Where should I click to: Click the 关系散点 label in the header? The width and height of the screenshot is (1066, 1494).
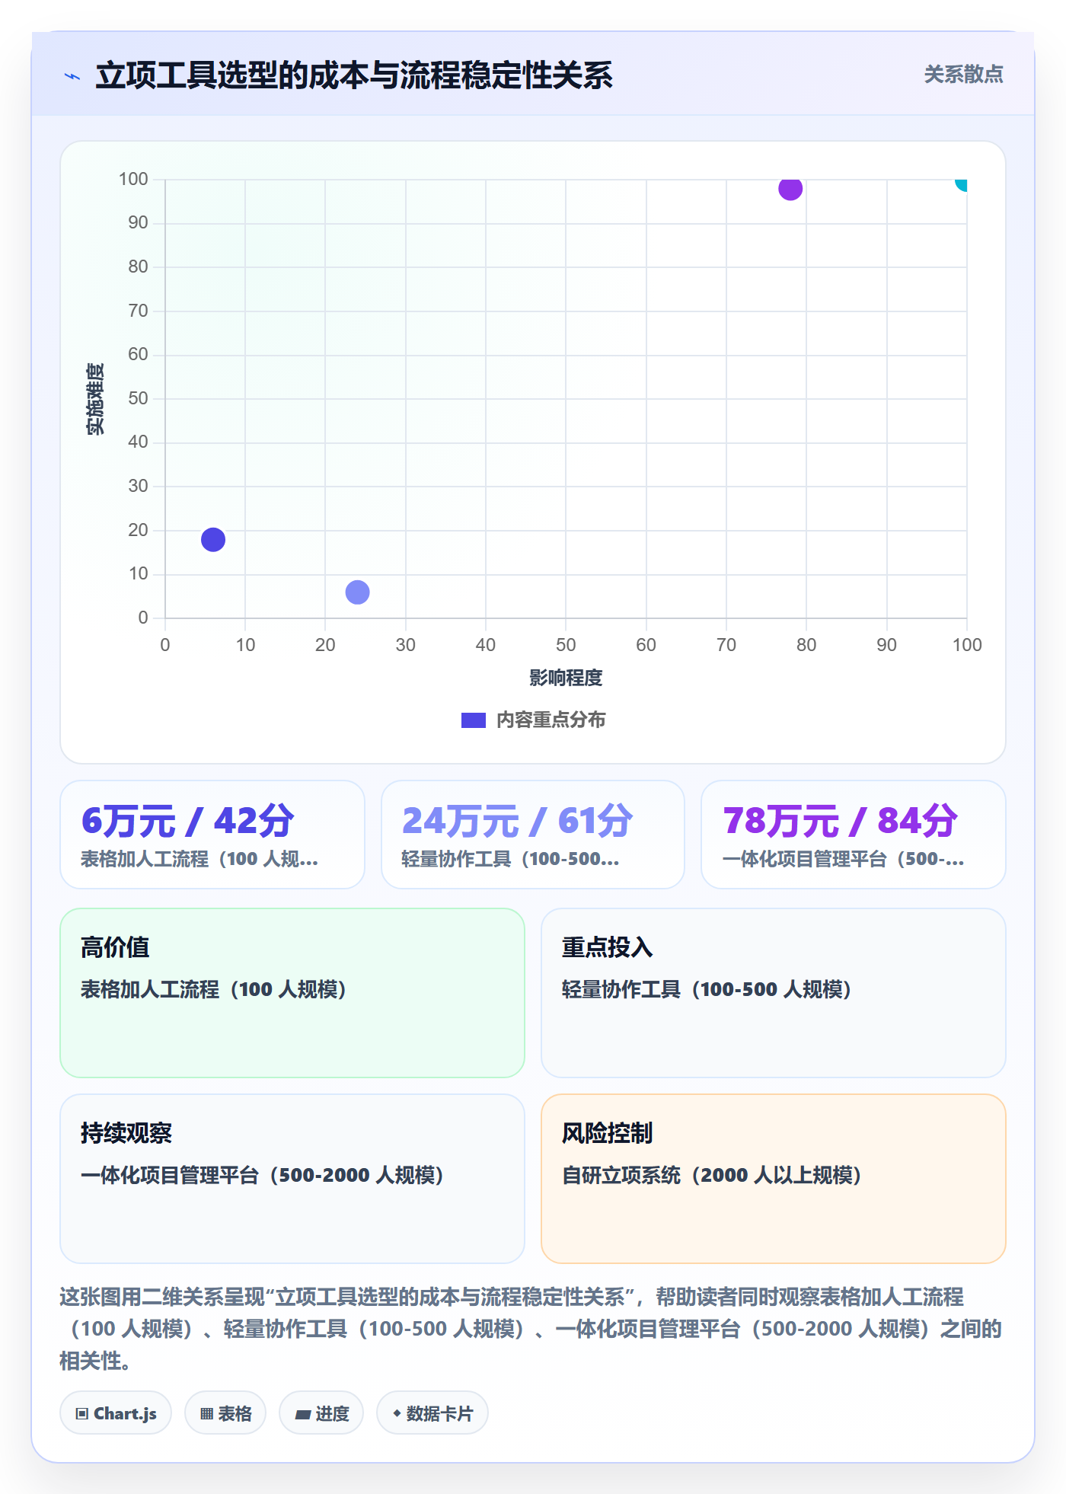coord(963,75)
